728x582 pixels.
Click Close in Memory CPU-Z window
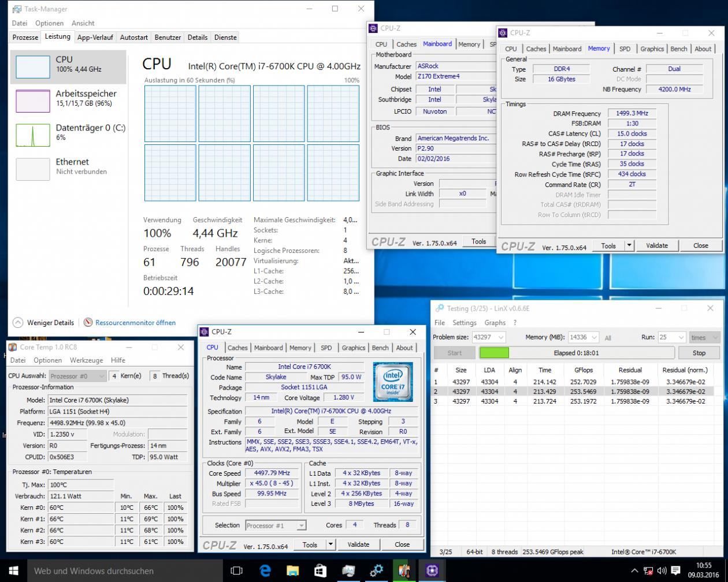click(701, 245)
